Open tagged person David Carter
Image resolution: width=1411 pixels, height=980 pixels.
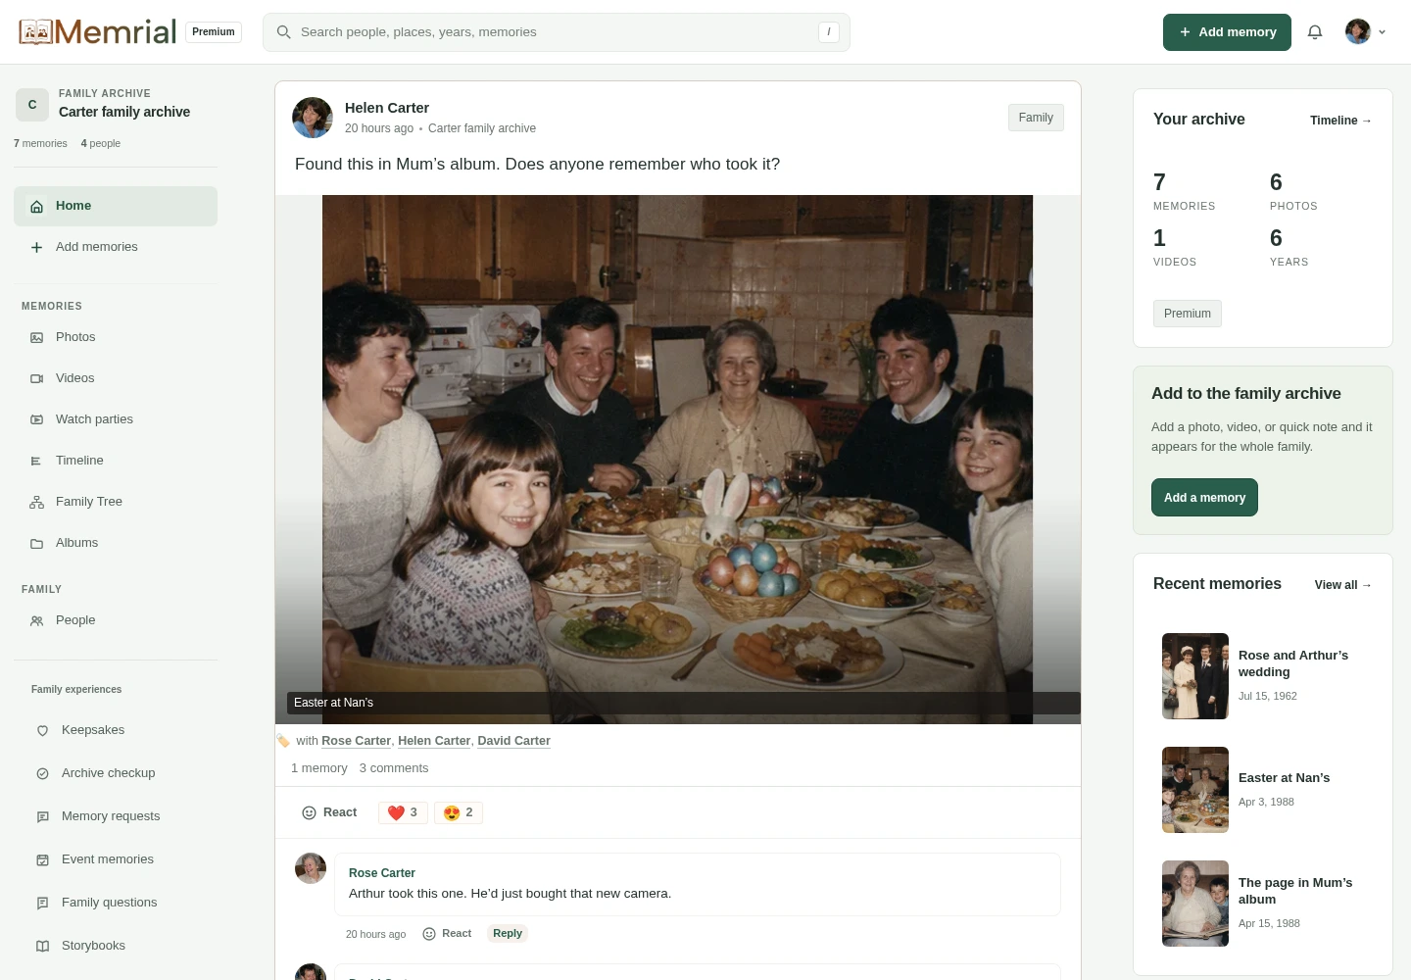pyautogui.click(x=513, y=741)
